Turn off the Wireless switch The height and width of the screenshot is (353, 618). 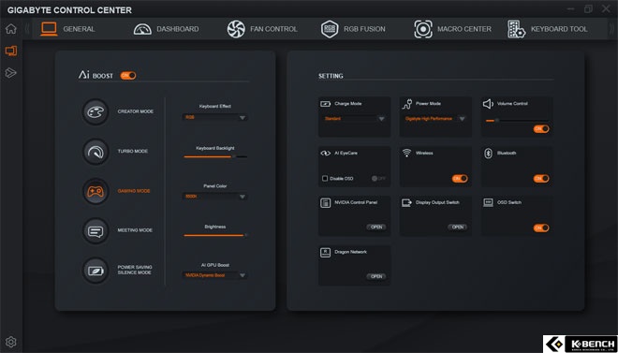point(460,179)
